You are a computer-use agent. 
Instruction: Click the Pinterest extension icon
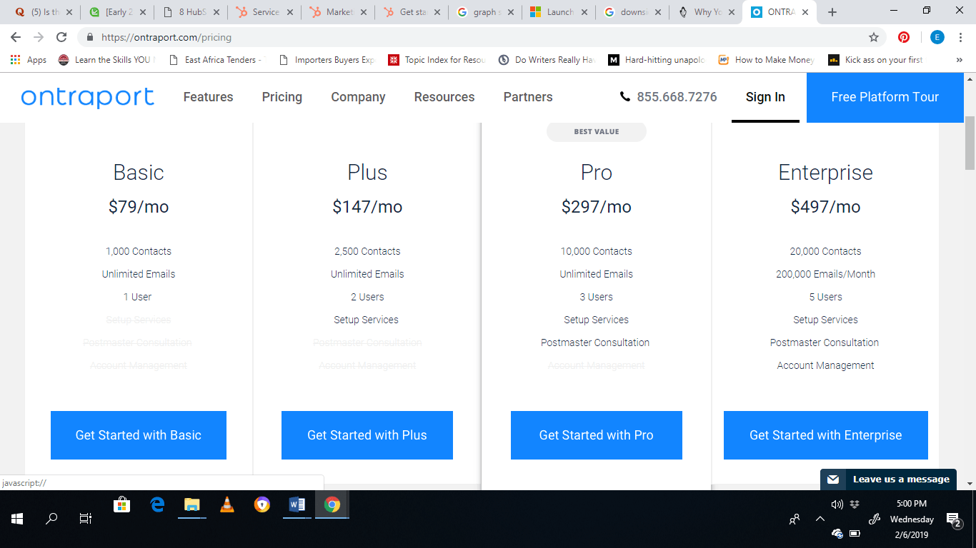click(x=904, y=37)
